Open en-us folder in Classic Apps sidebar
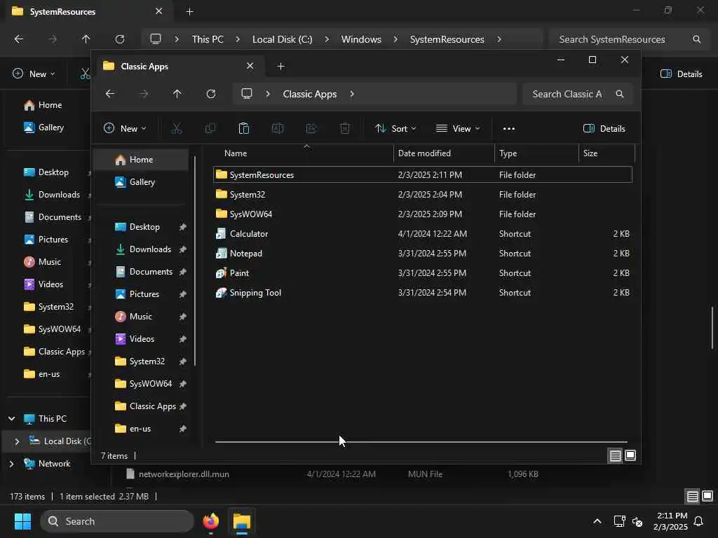Image resolution: width=718 pixels, height=538 pixels. (x=140, y=429)
